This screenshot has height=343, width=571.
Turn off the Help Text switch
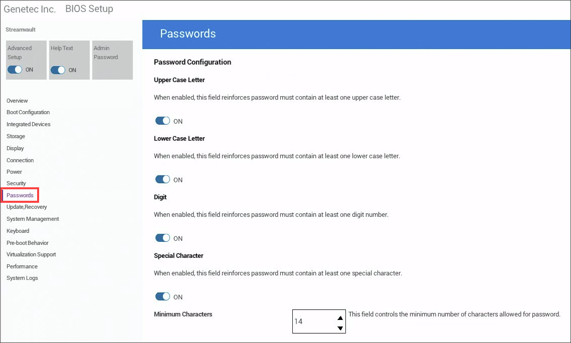click(x=58, y=70)
